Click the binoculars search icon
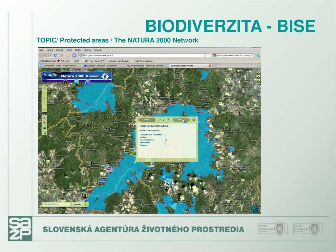This screenshot has width=336, height=252. coord(66,82)
